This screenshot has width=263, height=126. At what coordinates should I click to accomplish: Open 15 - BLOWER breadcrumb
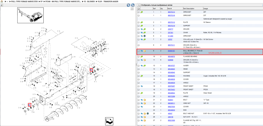[90, 2]
